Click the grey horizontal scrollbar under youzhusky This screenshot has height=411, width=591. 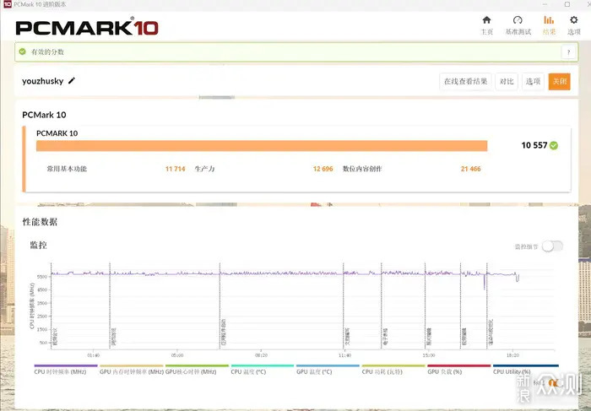coord(217,97)
